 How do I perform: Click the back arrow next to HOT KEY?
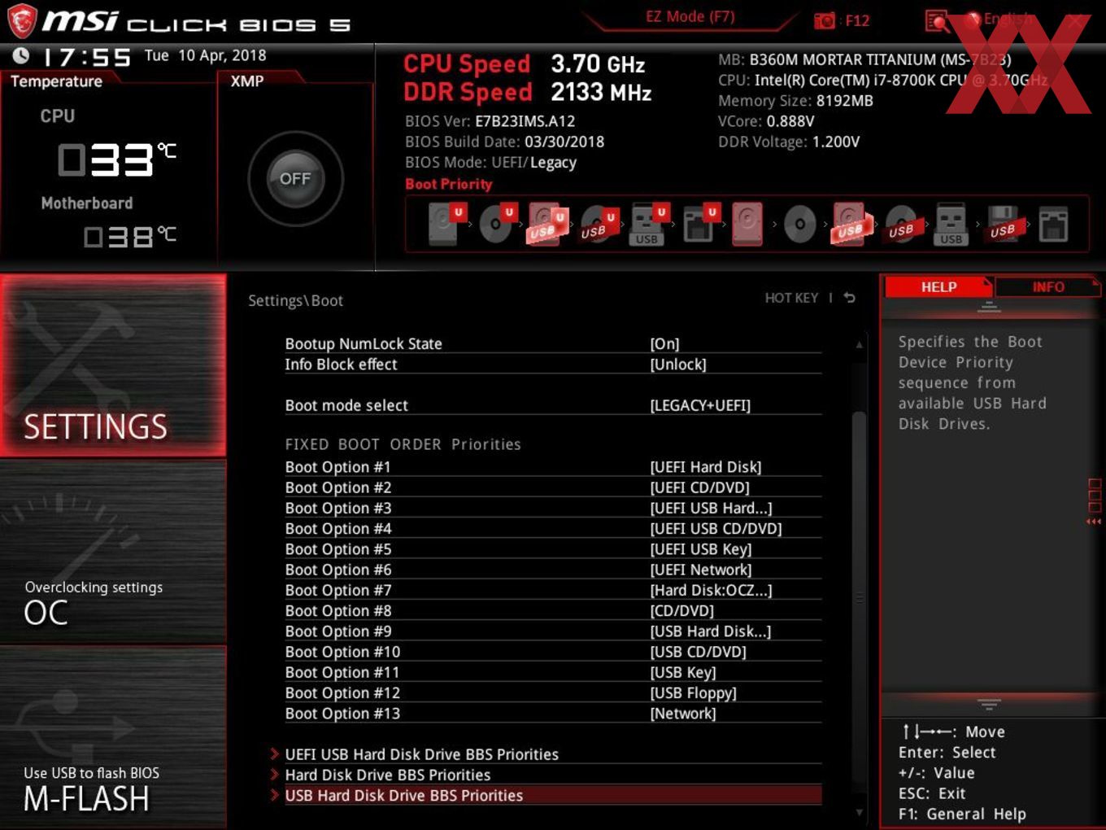coord(849,298)
